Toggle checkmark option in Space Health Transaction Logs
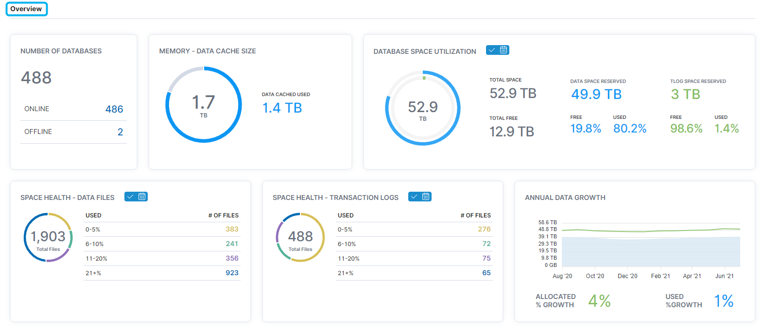Screen dimensions: 764x331 tap(414, 197)
